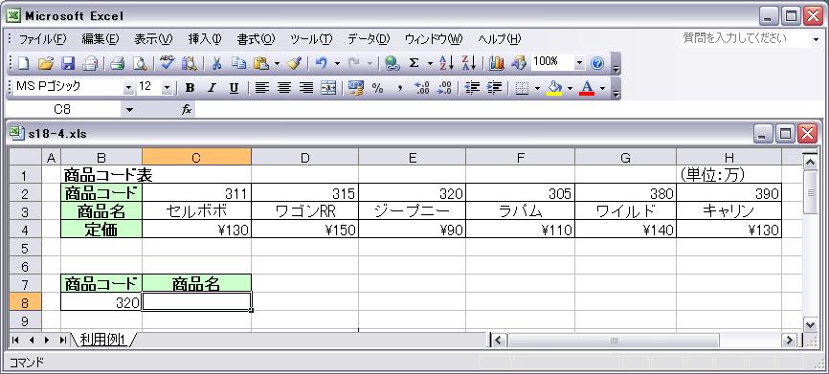This screenshot has height=374, width=829.
Task: Insert hyperlink globe icon
Action: click(x=392, y=64)
